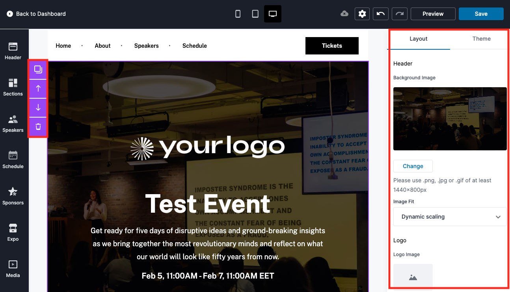Click the 'your logo' image on canvas
510x292 pixels.
[x=208, y=148]
